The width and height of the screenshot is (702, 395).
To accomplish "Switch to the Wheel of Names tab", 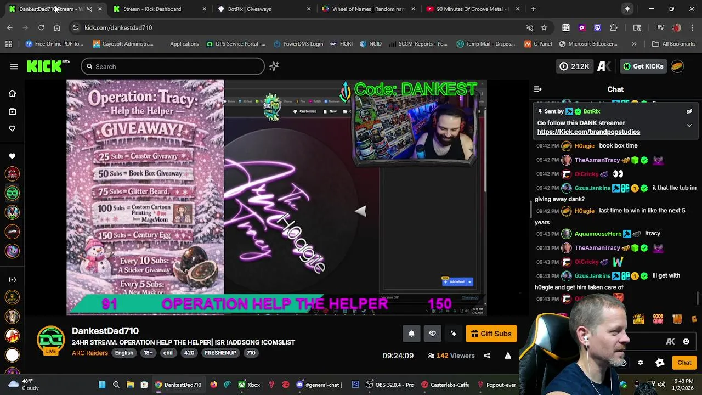I will tap(367, 9).
